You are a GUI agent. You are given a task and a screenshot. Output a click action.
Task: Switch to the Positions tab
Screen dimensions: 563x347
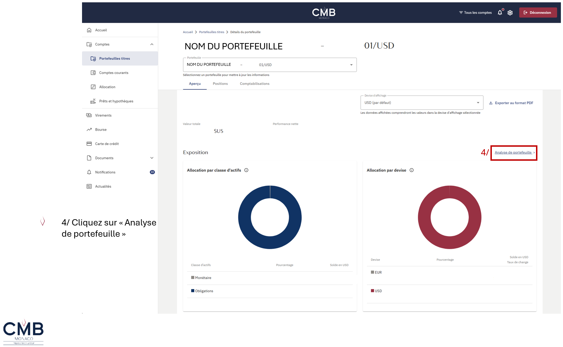pos(220,84)
